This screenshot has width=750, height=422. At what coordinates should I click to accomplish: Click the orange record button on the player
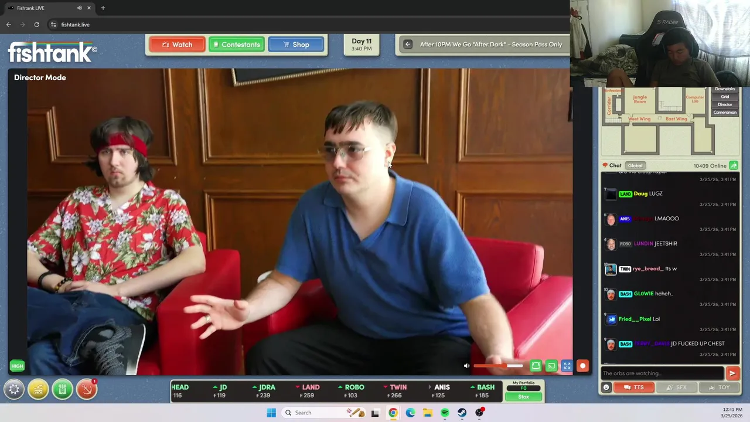[x=582, y=366]
